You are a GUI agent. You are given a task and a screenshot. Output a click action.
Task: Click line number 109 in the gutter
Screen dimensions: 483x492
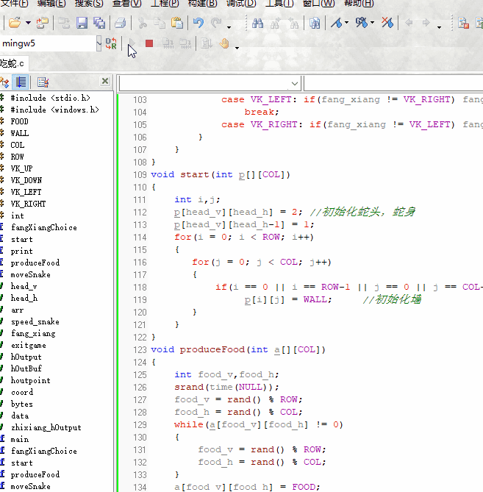(140, 175)
